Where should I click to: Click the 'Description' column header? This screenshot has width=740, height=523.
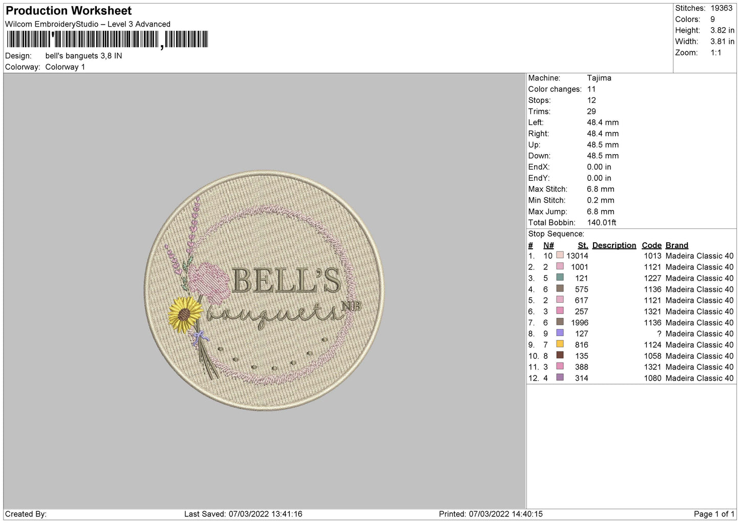pos(614,245)
